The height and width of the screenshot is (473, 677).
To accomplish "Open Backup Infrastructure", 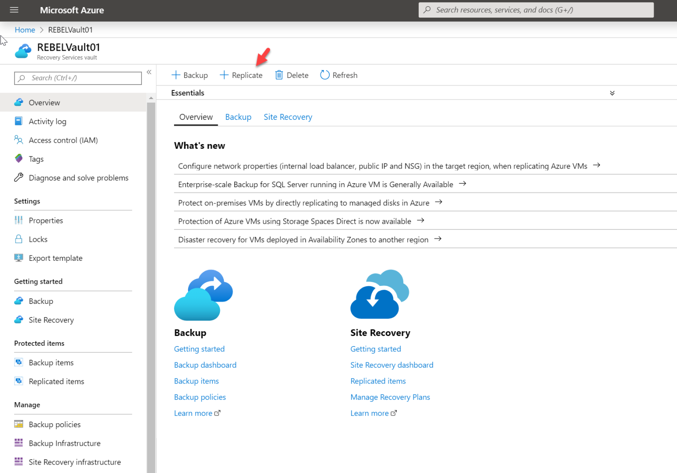I will 64,443.
